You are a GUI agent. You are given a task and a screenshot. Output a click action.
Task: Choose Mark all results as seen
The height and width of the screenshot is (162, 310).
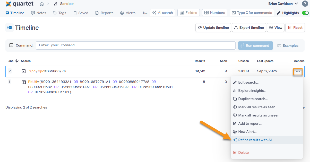[266, 107]
